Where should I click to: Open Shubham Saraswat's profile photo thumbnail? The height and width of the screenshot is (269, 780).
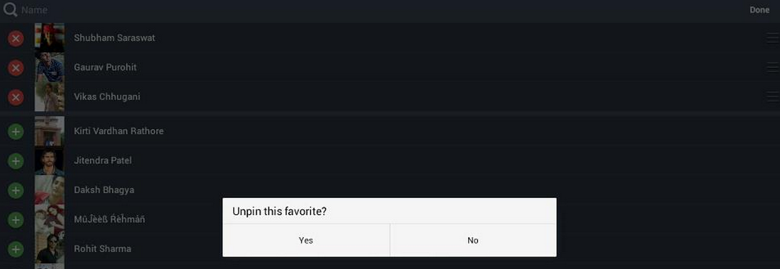point(49,38)
